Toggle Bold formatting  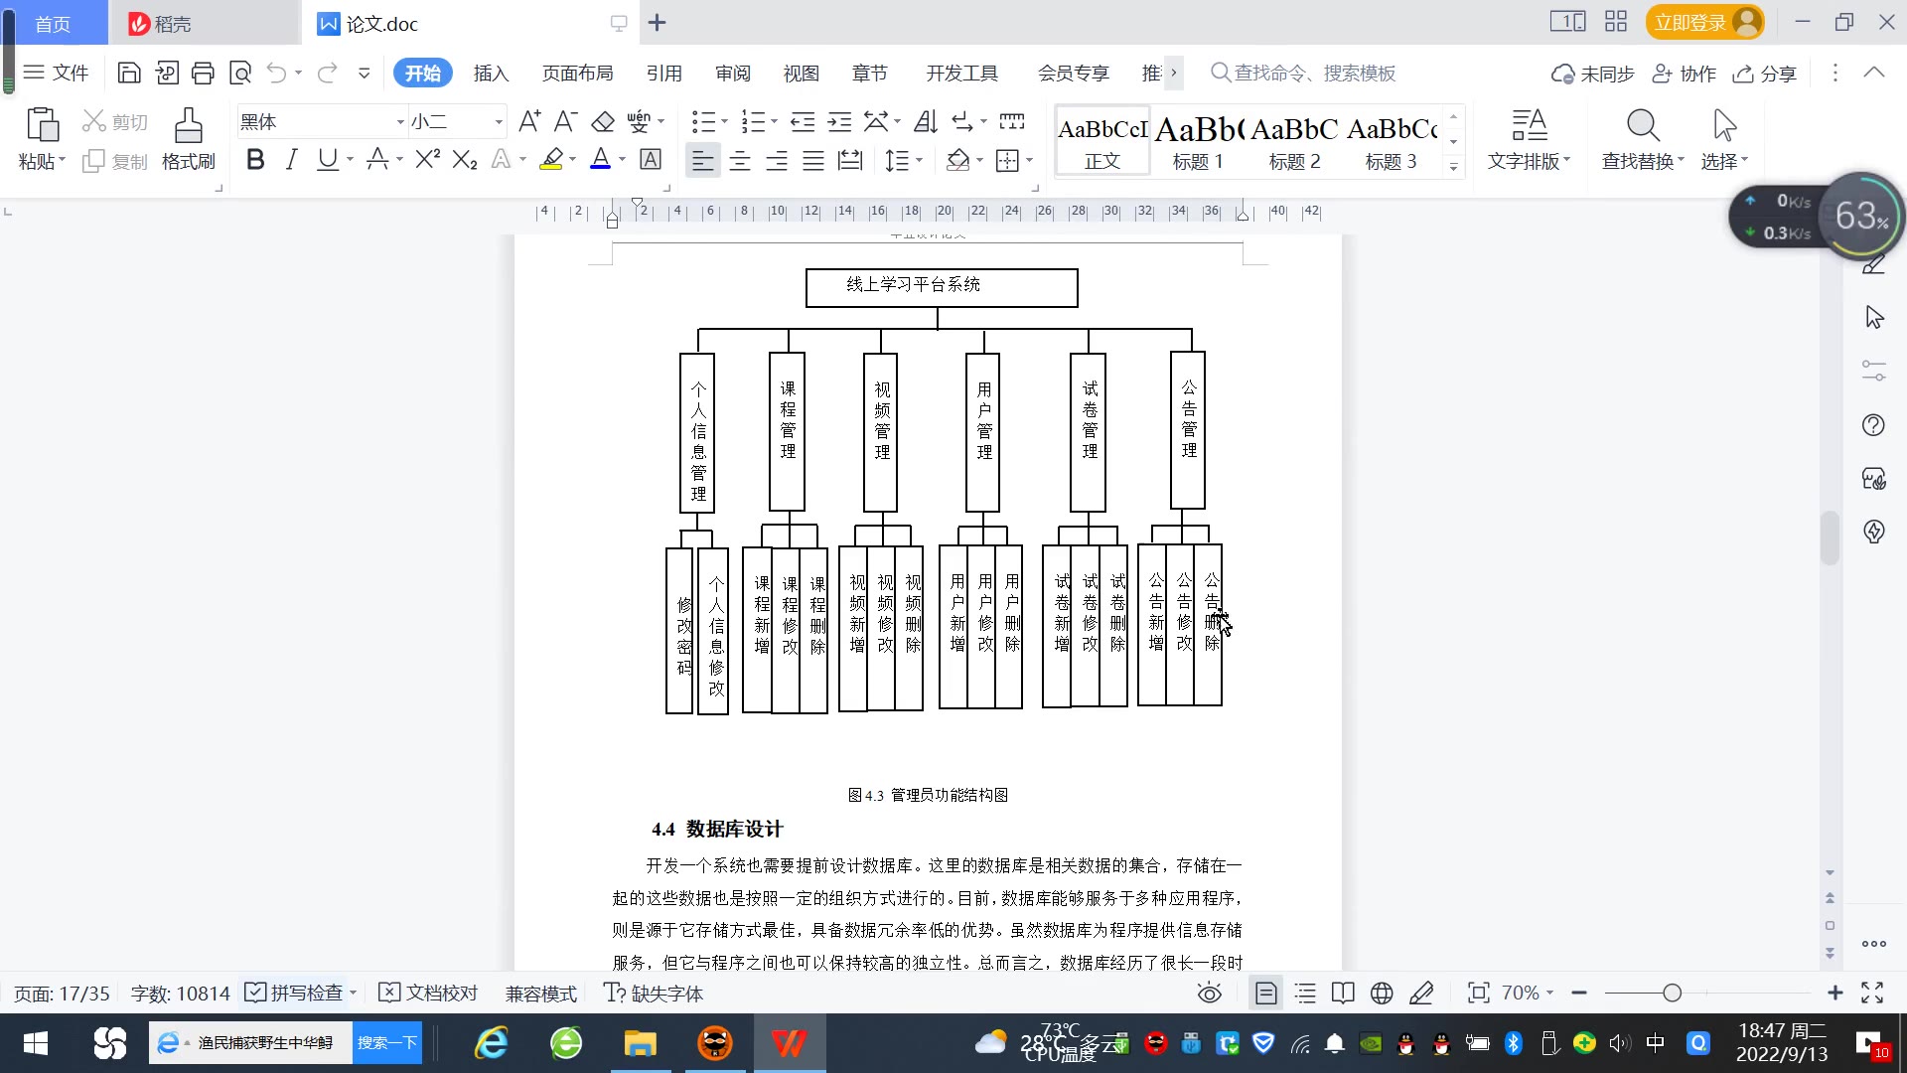(x=255, y=159)
